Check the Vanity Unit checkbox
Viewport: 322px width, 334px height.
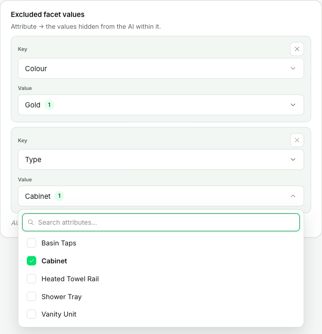pyautogui.click(x=32, y=314)
